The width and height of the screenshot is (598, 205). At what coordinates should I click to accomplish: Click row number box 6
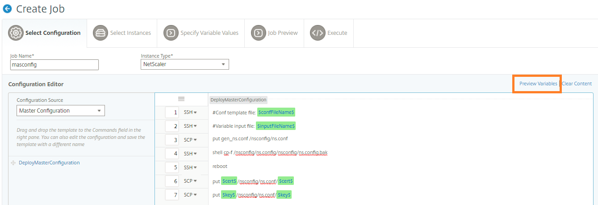pyautogui.click(x=172, y=181)
